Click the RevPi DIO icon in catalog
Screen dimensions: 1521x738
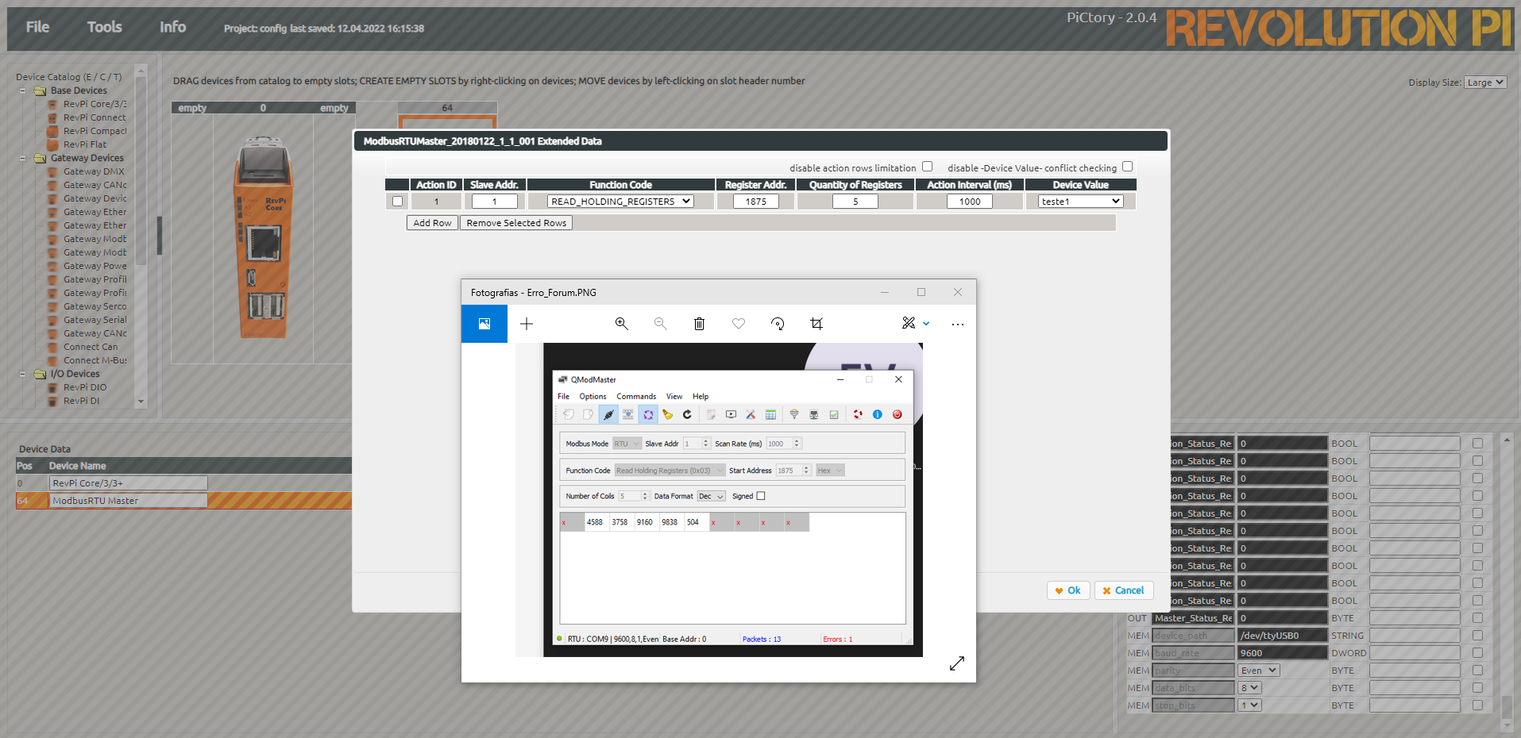(x=52, y=387)
